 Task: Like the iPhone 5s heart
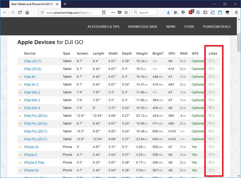210,147
